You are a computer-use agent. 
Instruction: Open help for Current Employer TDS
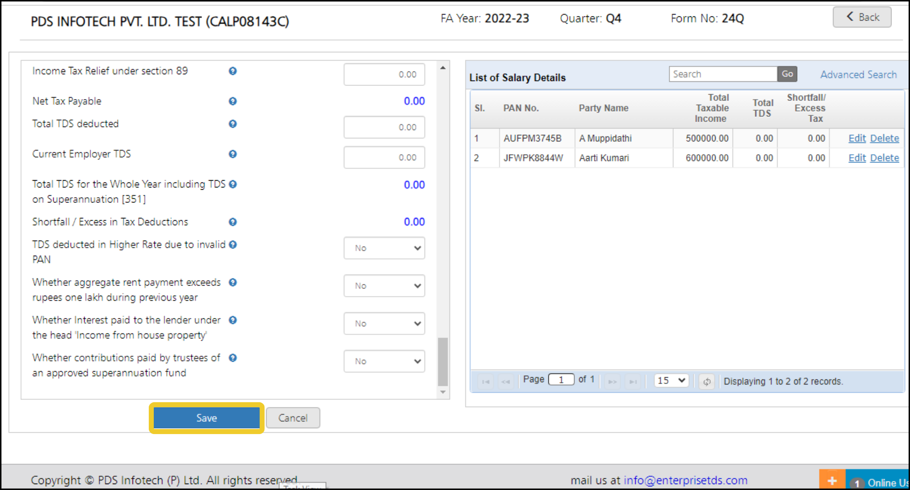pos(233,154)
